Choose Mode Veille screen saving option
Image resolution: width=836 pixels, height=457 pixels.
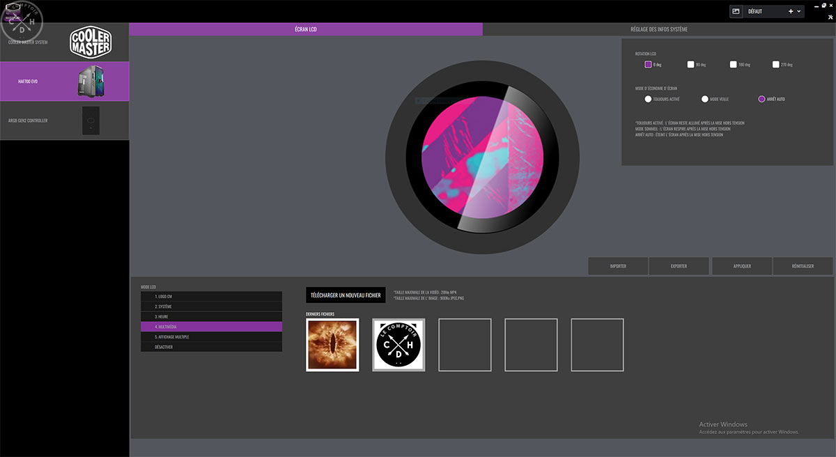pyautogui.click(x=705, y=99)
